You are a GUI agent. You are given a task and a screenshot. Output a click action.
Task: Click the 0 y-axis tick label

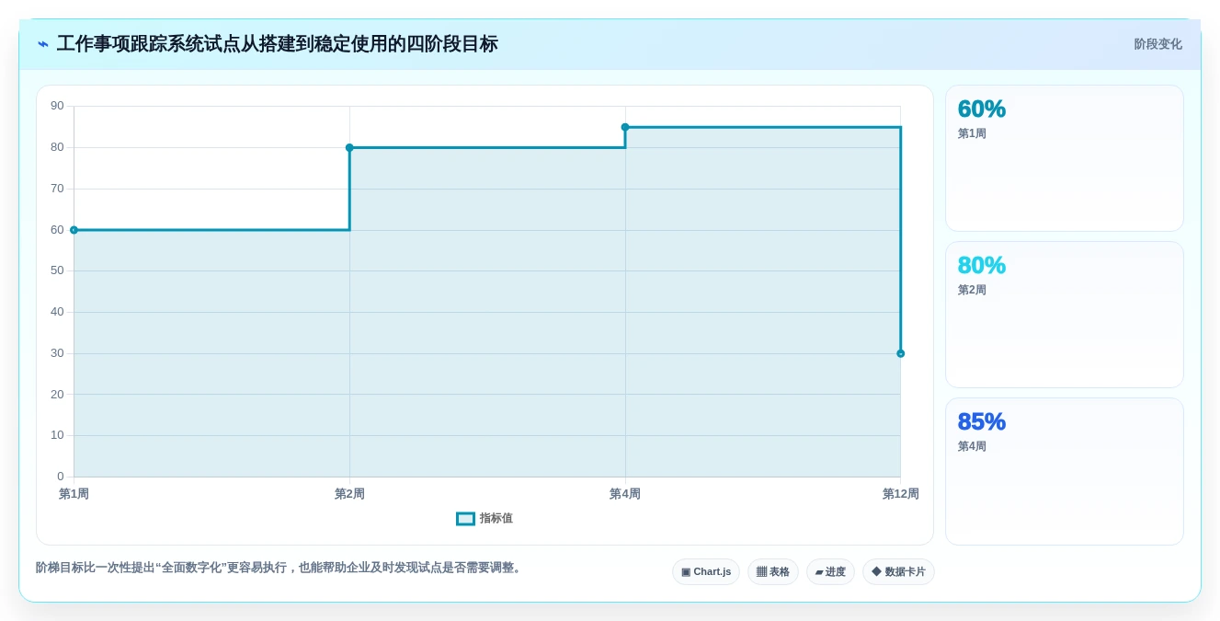tap(61, 477)
